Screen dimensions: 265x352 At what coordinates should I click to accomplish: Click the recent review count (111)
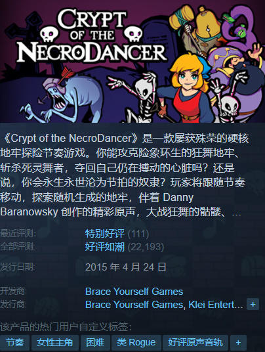click(138, 234)
